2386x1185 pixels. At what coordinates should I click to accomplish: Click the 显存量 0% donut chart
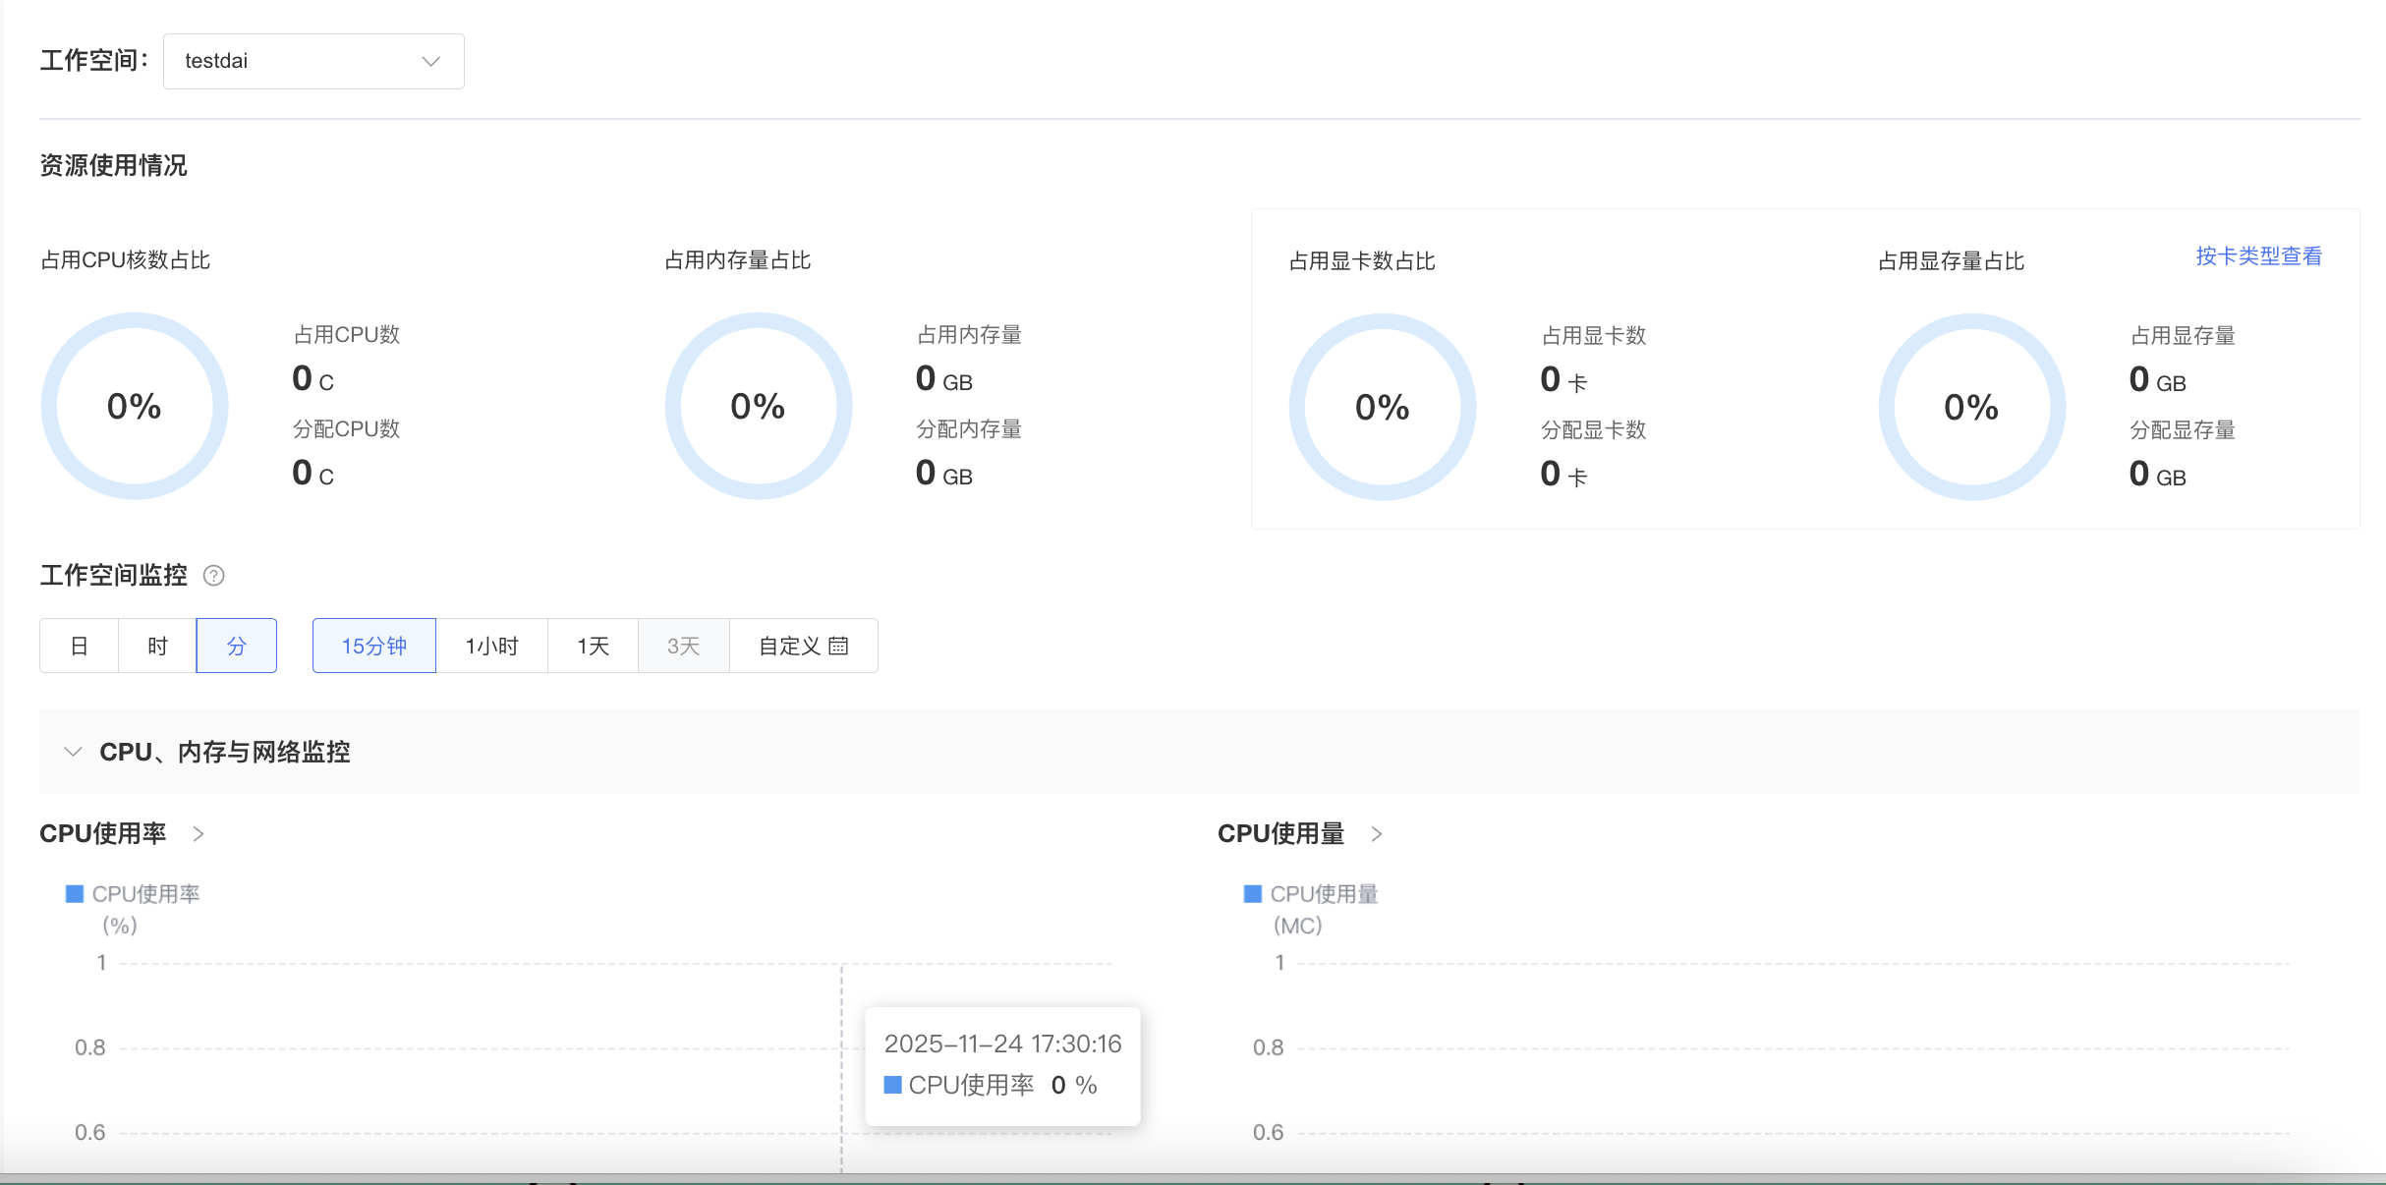coord(1971,407)
